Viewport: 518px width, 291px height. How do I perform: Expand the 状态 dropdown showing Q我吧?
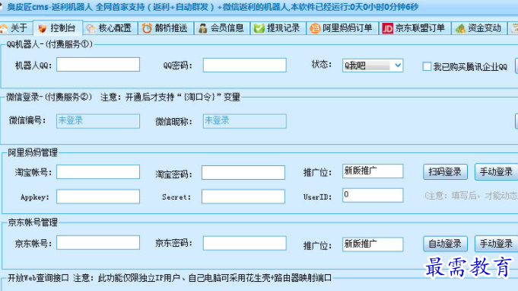398,66
